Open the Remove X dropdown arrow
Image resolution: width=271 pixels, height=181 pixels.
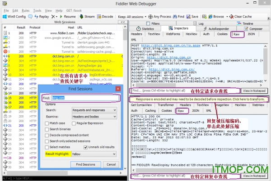(x=56, y=17)
